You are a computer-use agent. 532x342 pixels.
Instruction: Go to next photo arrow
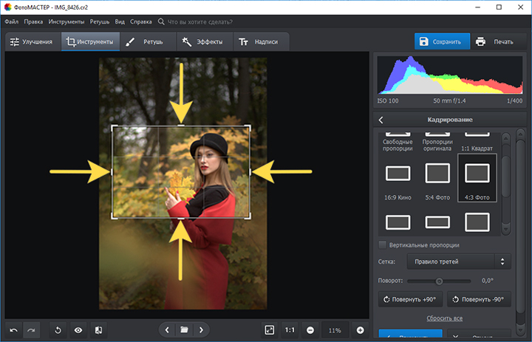[201, 329]
